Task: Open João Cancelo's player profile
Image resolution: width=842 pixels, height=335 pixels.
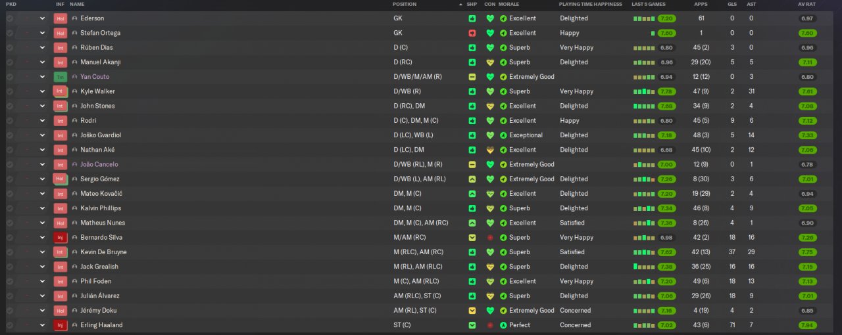Action: tap(99, 164)
